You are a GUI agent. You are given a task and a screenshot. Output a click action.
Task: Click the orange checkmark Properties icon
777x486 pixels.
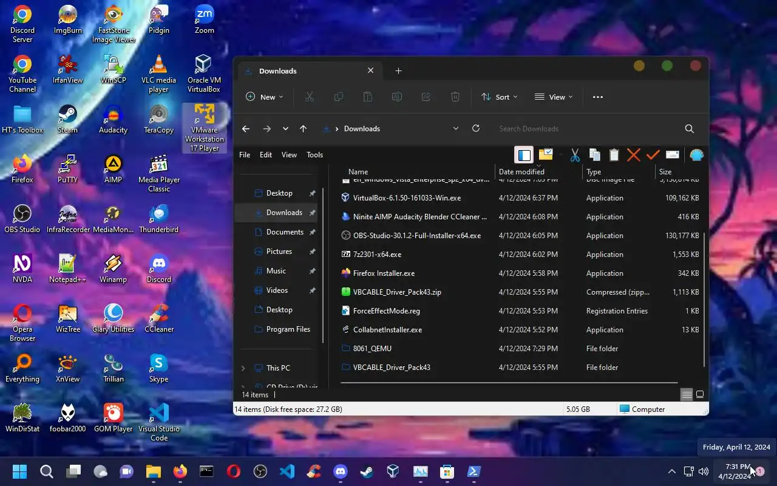tap(653, 155)
